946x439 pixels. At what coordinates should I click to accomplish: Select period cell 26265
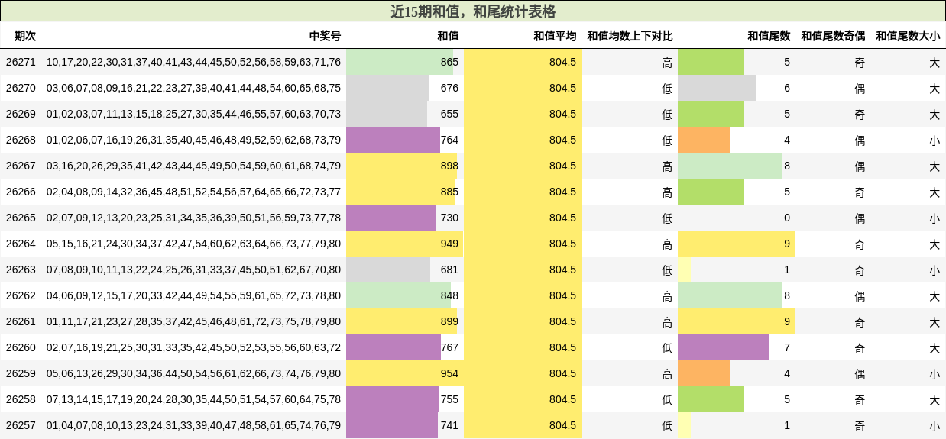tap(21, 218)
